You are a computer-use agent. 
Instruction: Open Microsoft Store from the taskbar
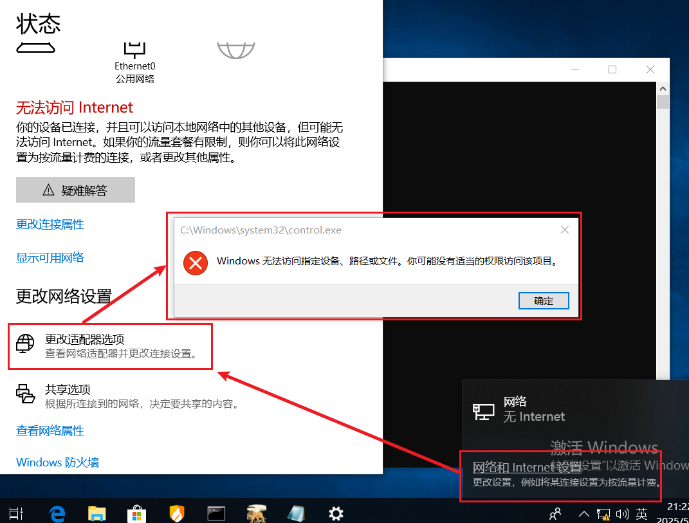(x=136, y=513)
